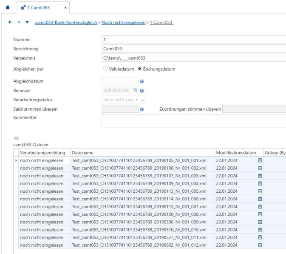The height and width of the screenshot is (254, 286).
Task: Show help for Abgleichdatum
Action: (x=142, y=81)
